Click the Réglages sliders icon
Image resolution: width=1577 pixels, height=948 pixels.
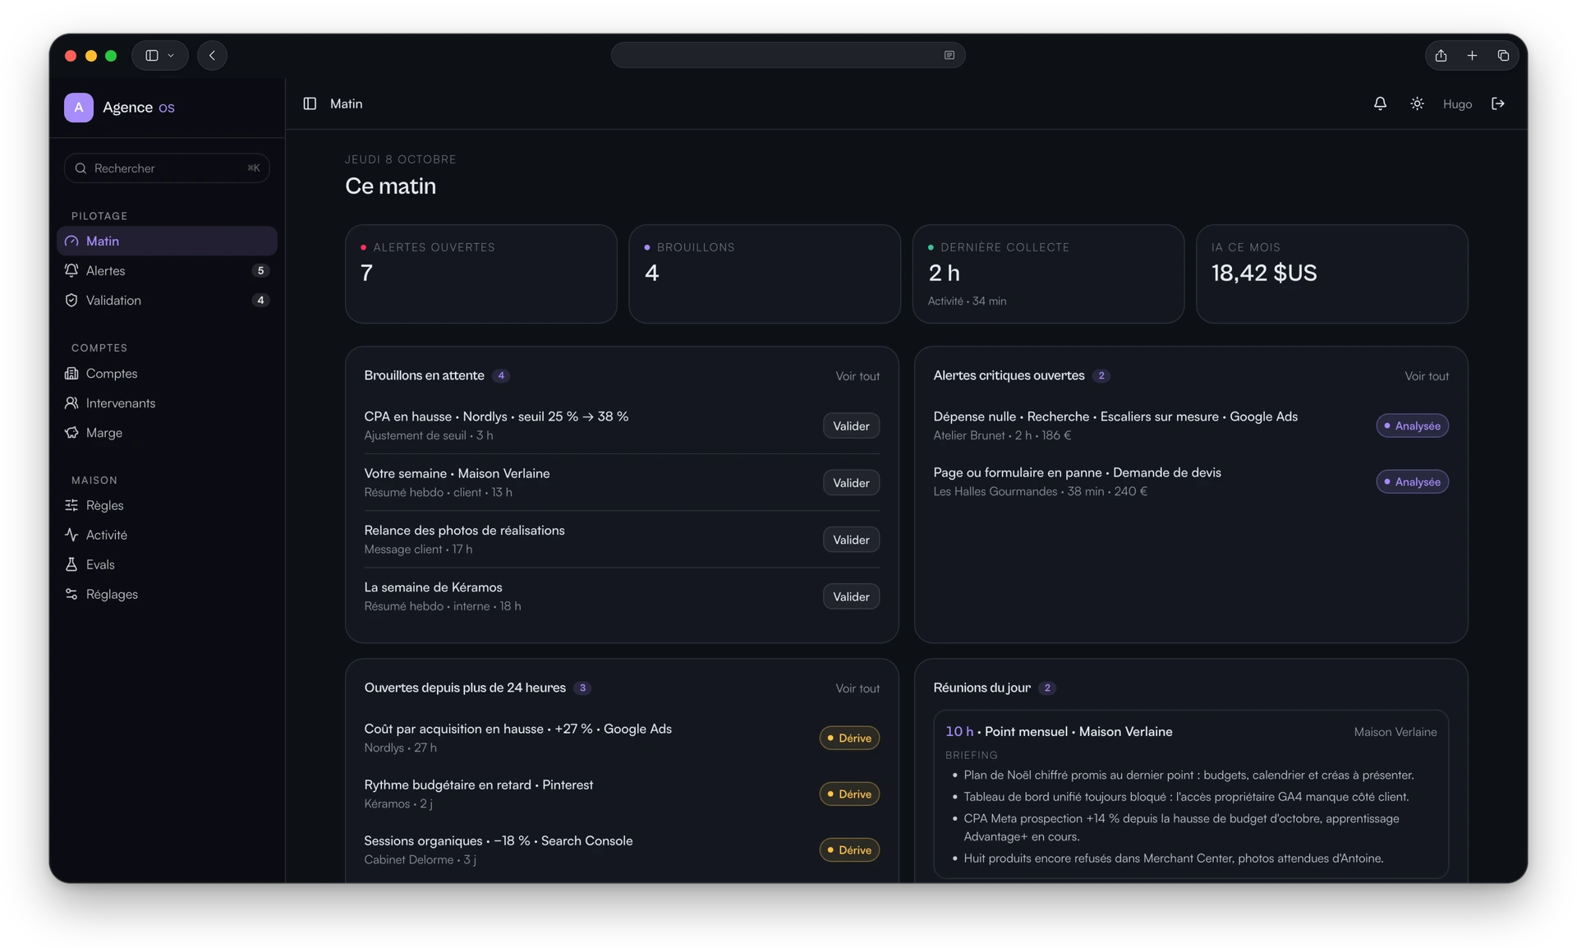click(71, 594)
